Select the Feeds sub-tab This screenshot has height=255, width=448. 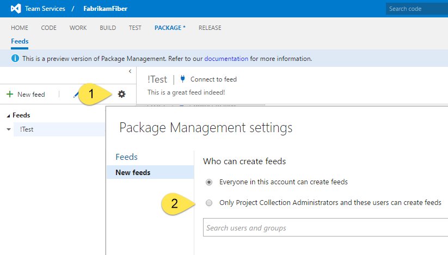coord(20,41)
